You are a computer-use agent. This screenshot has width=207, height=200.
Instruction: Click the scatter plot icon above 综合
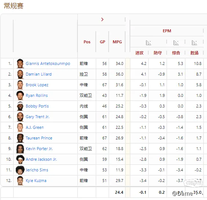[176, 43]
